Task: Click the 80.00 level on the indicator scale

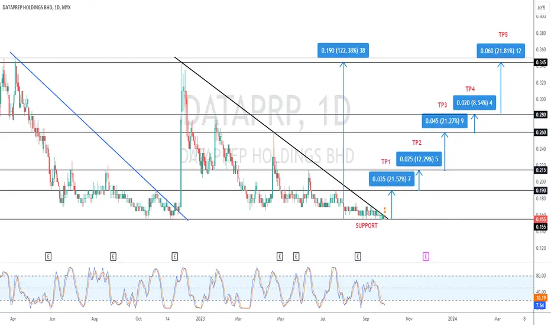Action: [541, 276]
